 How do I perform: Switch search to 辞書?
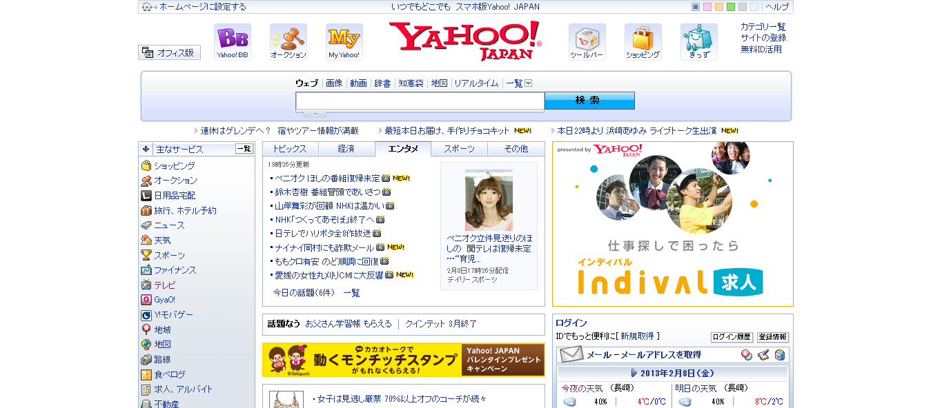tap(382, 83)
